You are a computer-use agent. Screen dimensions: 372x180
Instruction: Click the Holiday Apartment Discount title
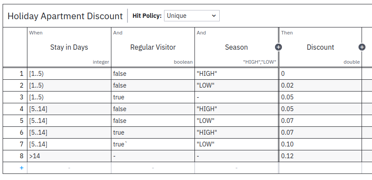point(65,16)
